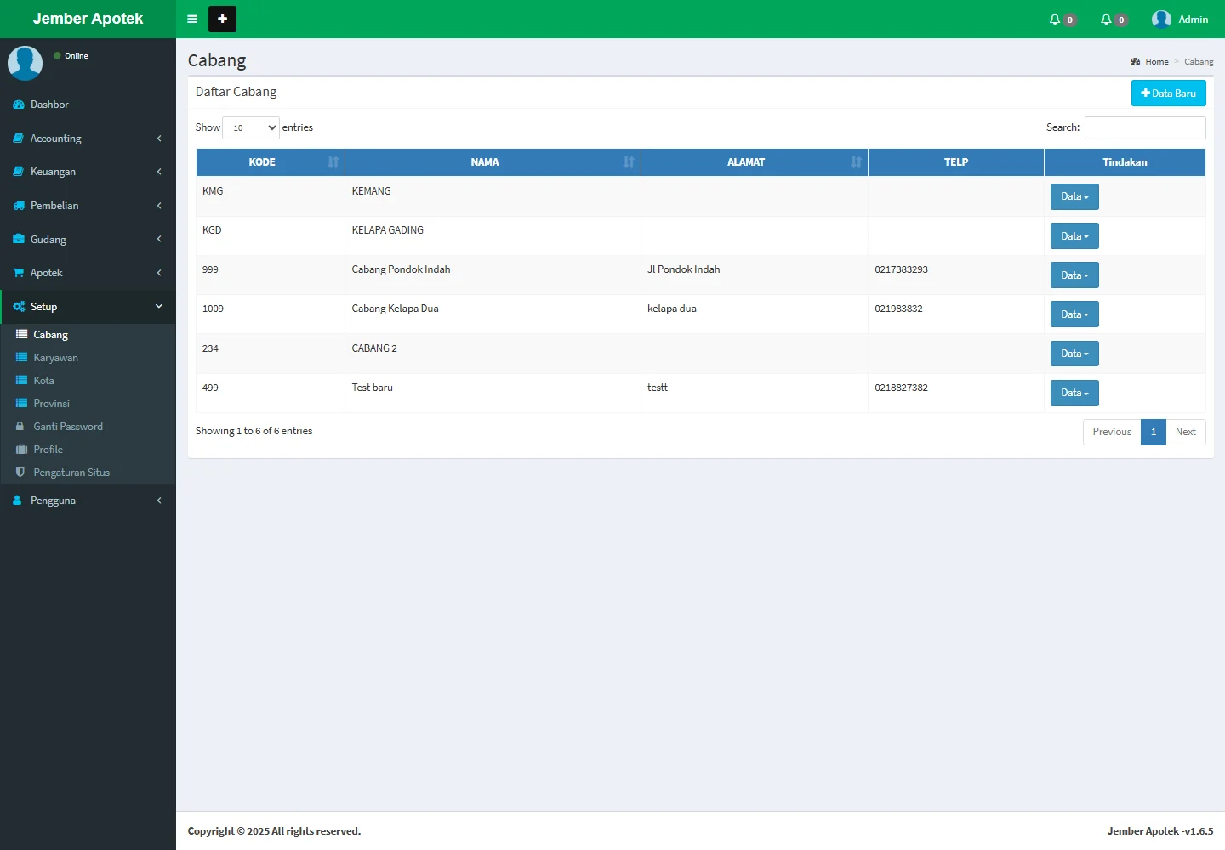Select Ganti Password menu item
This screenshot has width=1225, height=850.
pyautogui.click(x=67, y=427)
